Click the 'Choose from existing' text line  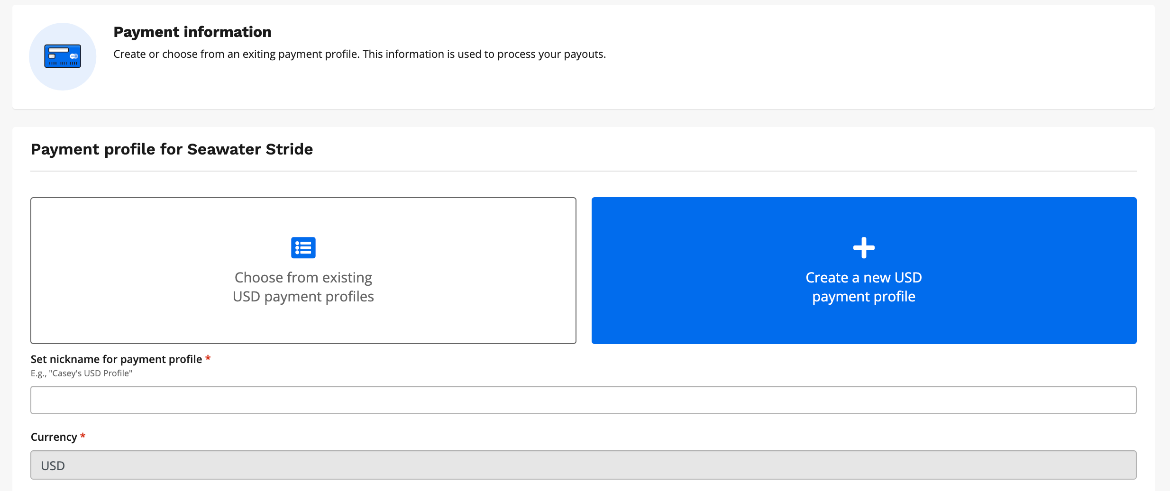point(303,277)
